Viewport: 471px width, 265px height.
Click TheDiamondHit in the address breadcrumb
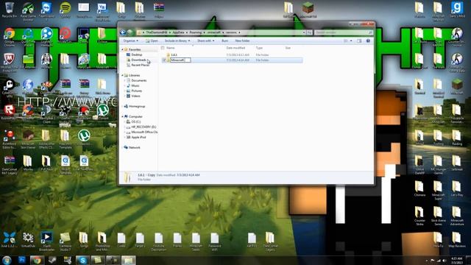[x=157, y=32]
